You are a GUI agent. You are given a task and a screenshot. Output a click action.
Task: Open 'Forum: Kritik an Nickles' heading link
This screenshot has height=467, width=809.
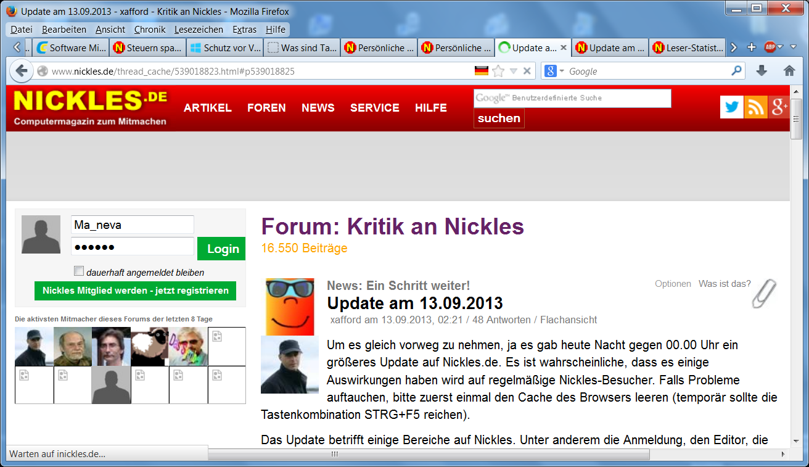coord(393,226)
